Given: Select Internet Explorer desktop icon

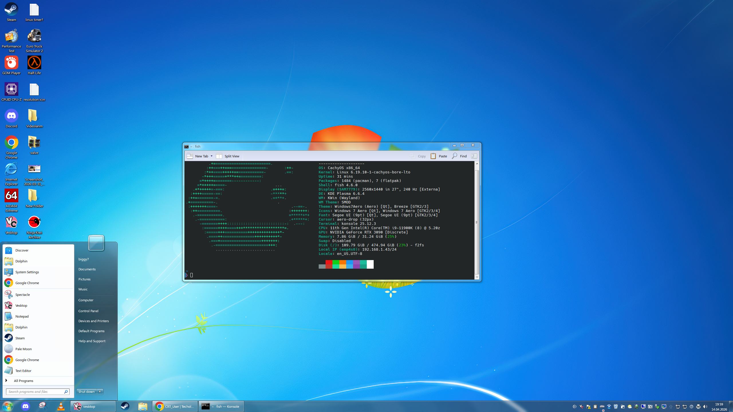Looking at the screenshot, I should (x=11, y=174).
